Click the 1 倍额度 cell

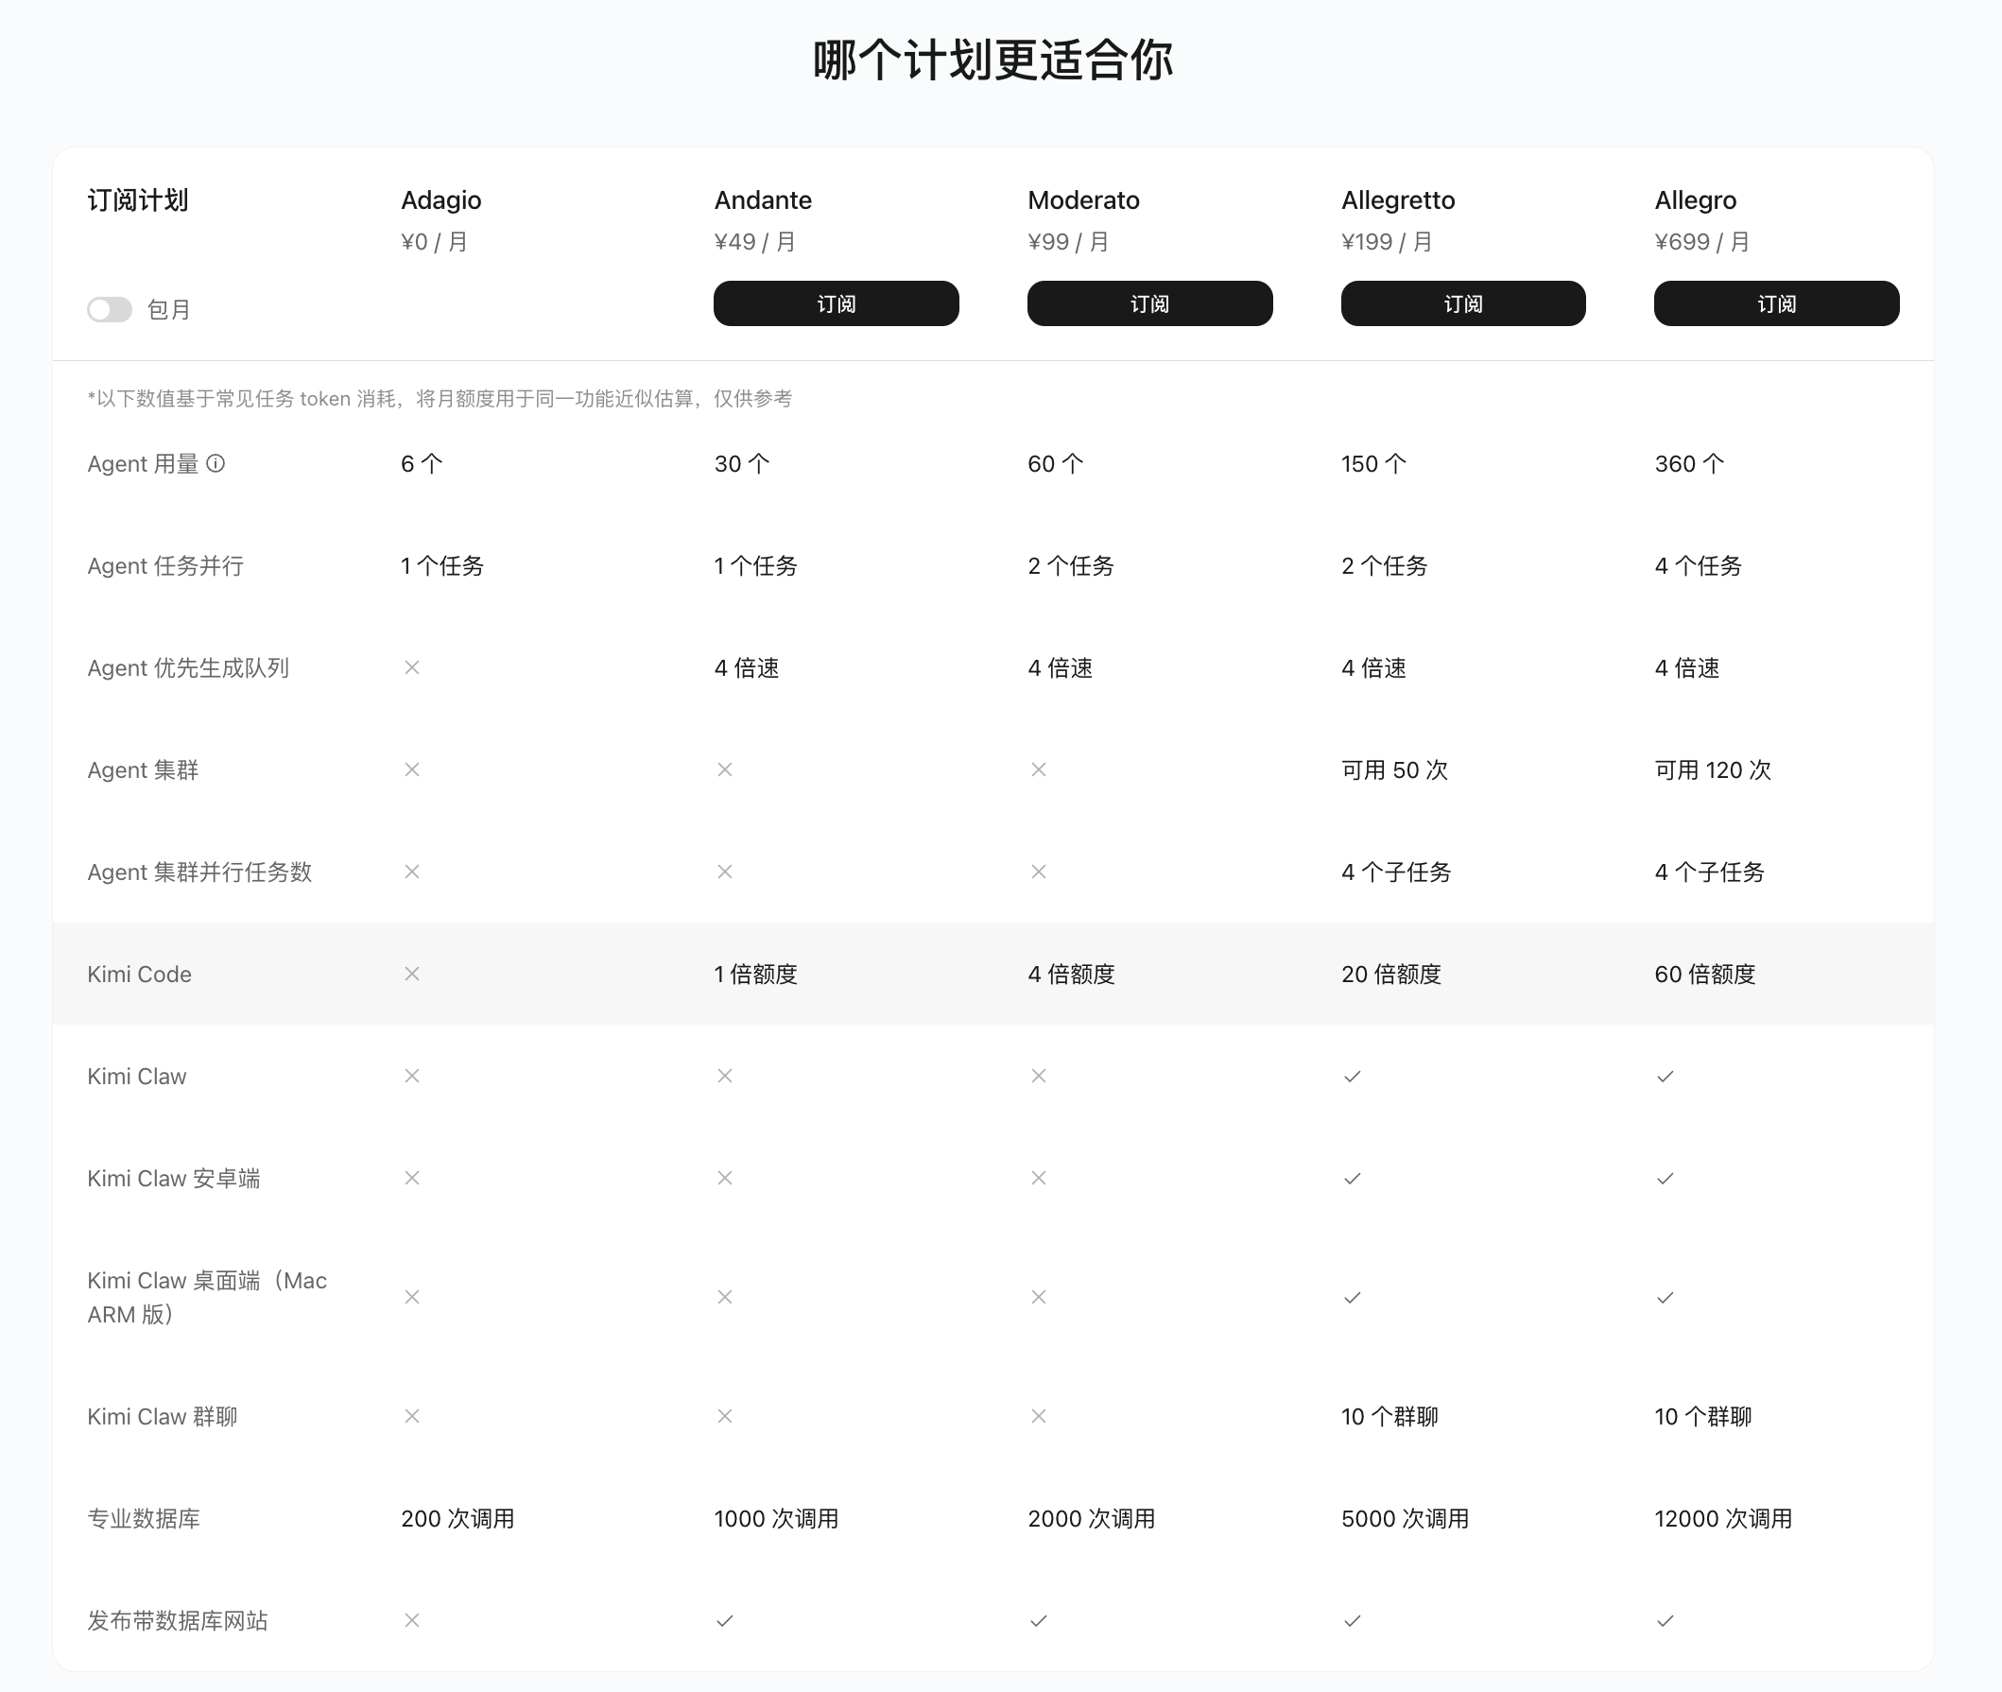tap(756, 975)
